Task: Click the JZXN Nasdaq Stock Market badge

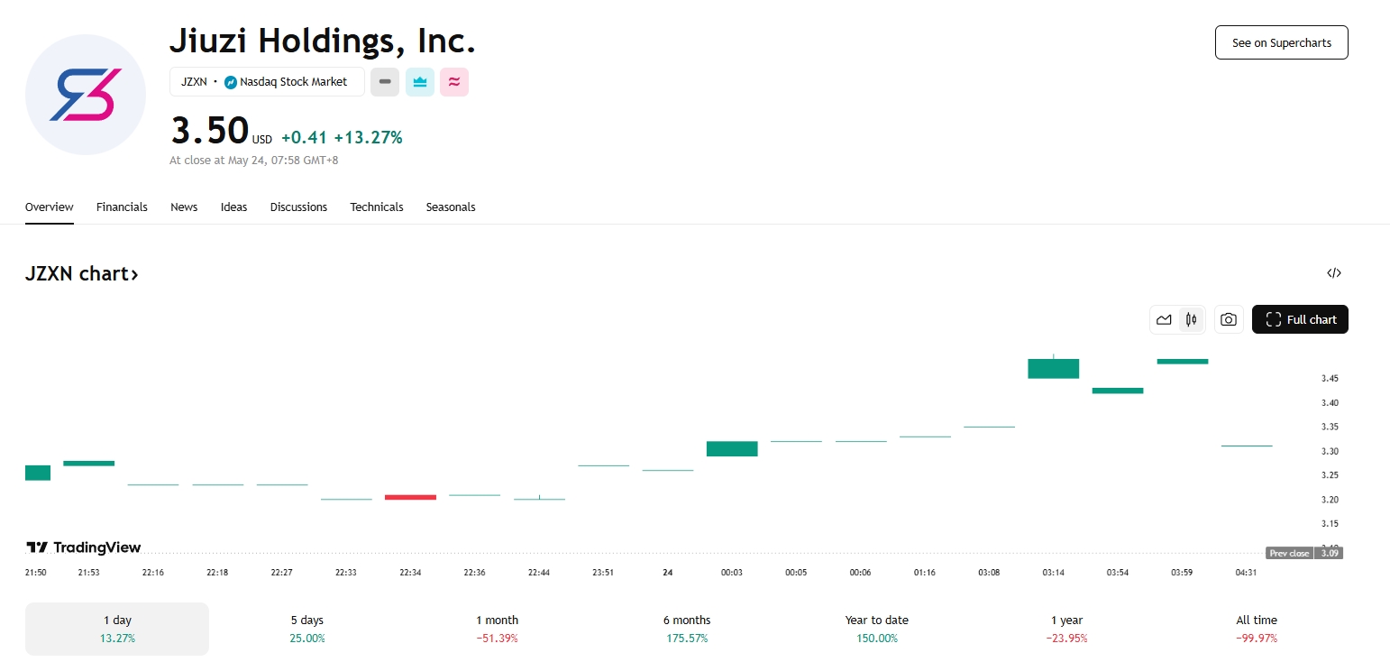Action: pyautogui.click(x=267, y=82)
